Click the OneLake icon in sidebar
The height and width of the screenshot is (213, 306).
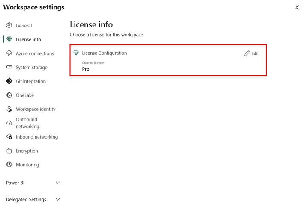(x=9, y=95)
